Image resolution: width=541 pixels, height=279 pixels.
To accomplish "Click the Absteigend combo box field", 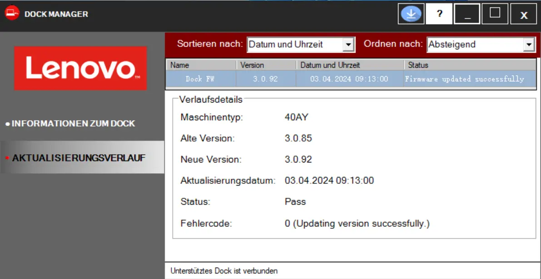I will pos(474,44).
